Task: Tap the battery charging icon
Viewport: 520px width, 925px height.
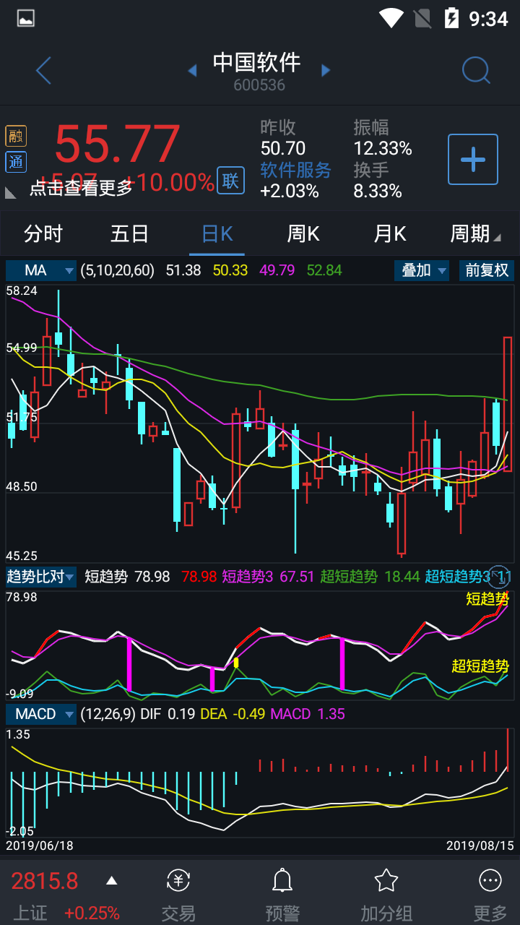Action: click(x=451, y=18)
